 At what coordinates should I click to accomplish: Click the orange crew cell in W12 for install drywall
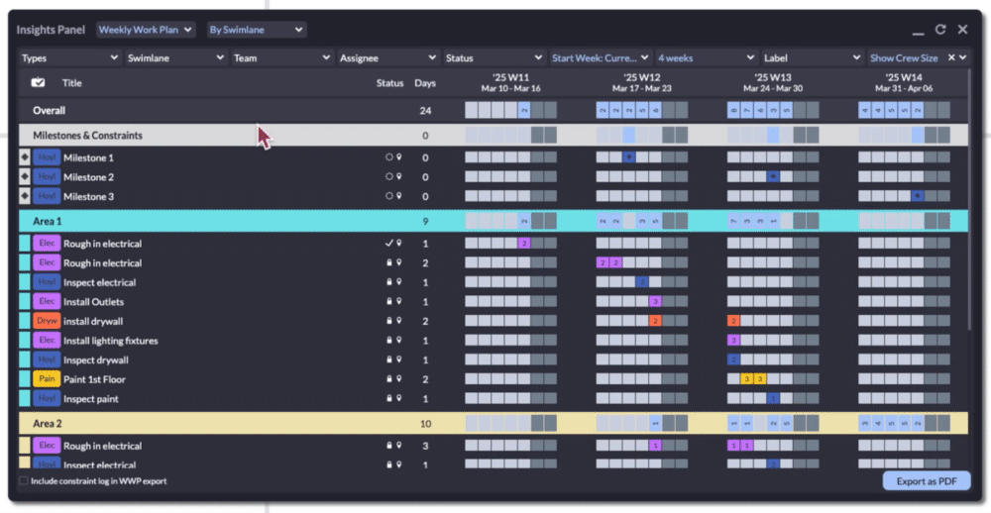point(655,321)
